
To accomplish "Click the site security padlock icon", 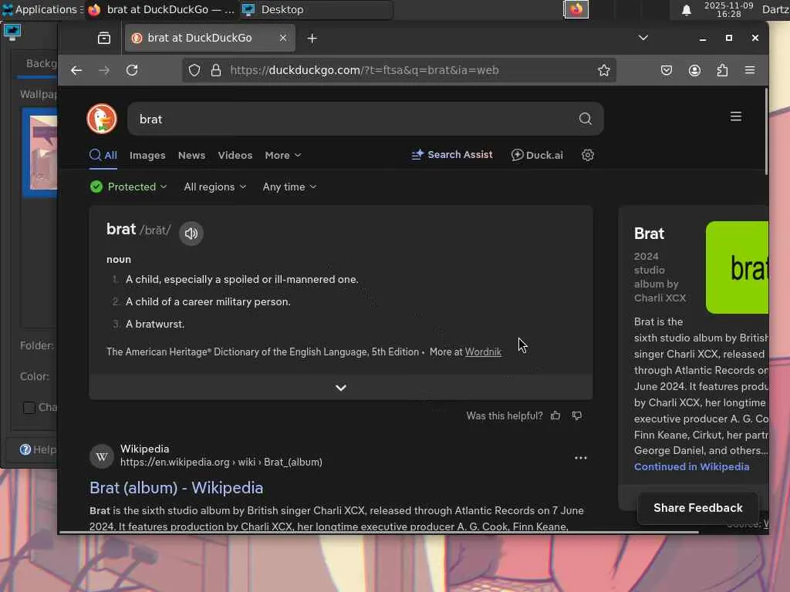I will (x=216, y=70).
